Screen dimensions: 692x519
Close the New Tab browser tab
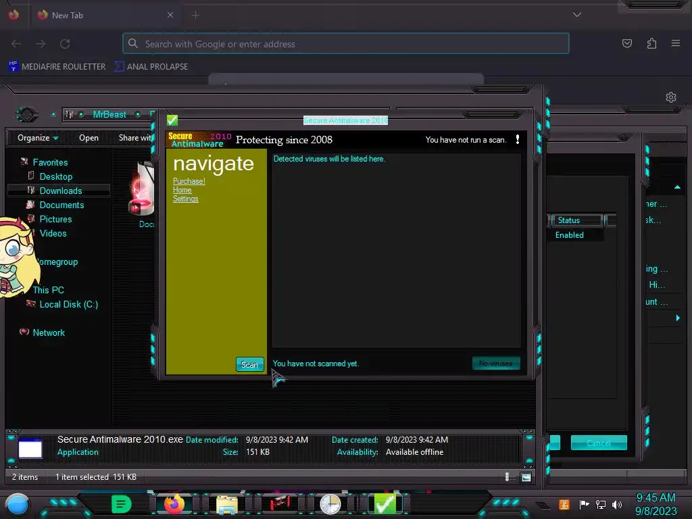click(170, 15)
